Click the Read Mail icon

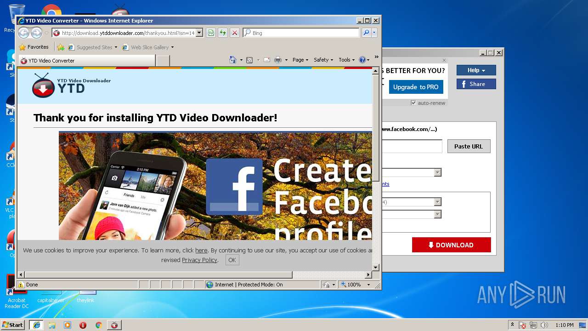pos(266,60)
